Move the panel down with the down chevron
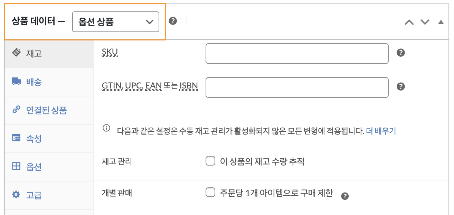Screen dimensions: 454x215 pos(425,22)
